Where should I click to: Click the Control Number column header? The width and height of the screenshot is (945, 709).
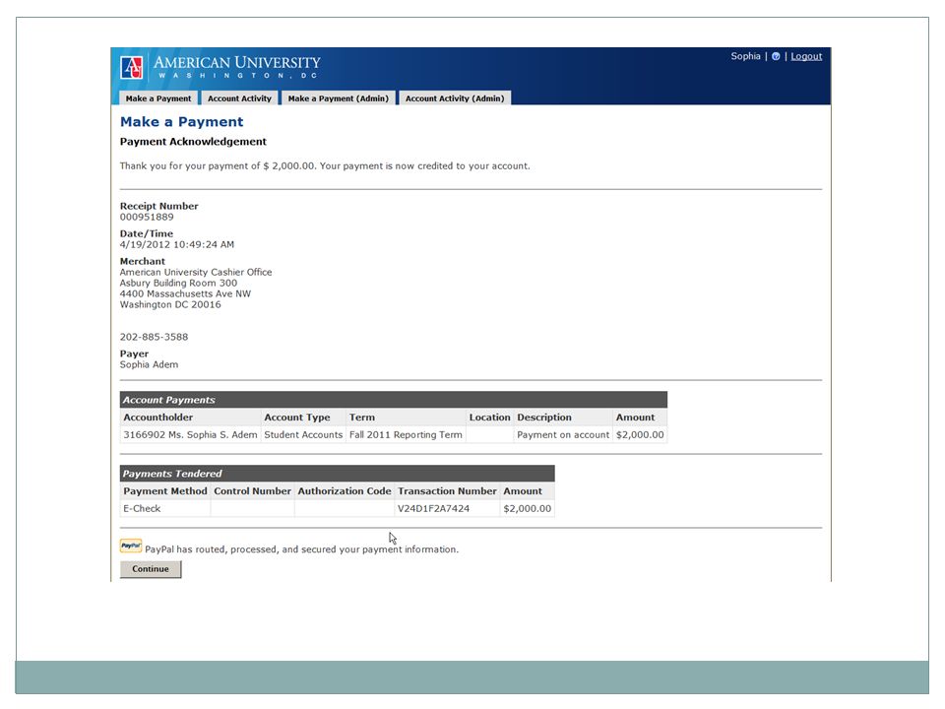(253, 491)
